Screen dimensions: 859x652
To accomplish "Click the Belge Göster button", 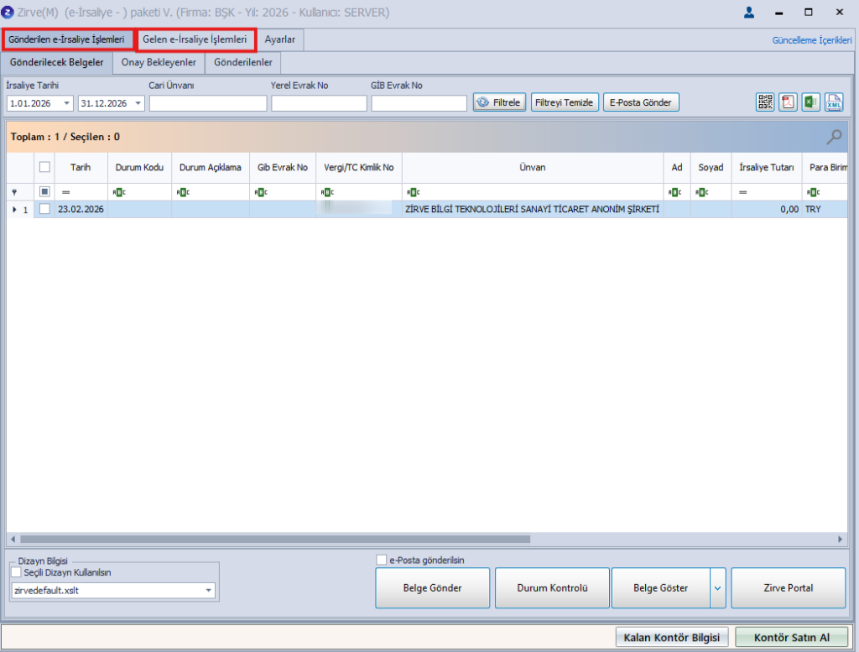I will pos(661,588).
